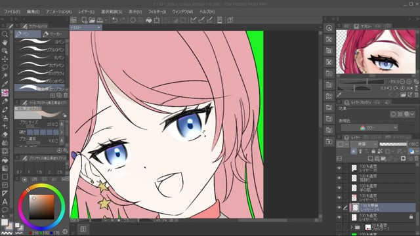Click the navigator preview thumbnail
The image size is (420, 236).
tap(376, 52)
